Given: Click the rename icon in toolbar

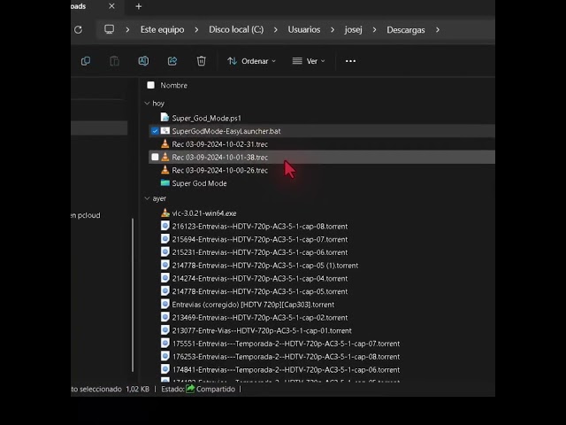Looking at the screenshot, I should pyautogui.click(x=143, y=61).
